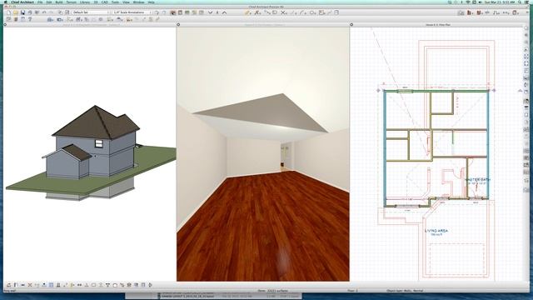Click the New Plan icon
Screen dimensions: 533x300
(x=9, y=12)
